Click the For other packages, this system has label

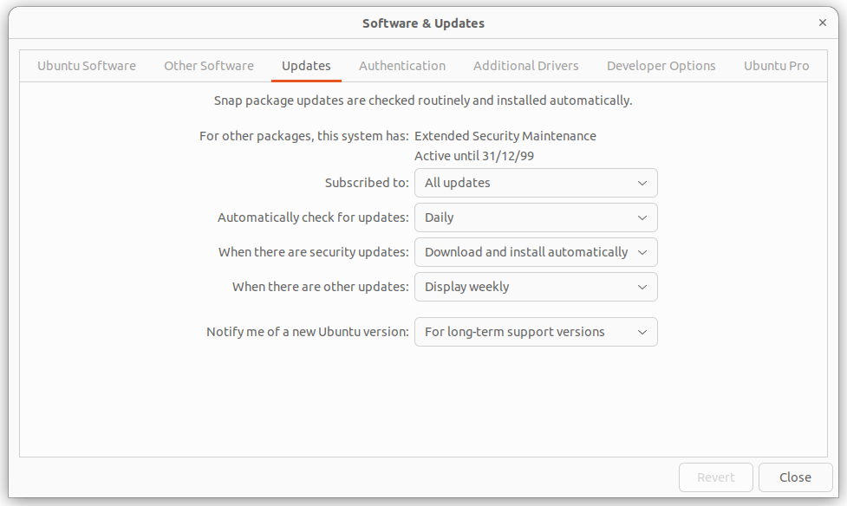[303, 136]
